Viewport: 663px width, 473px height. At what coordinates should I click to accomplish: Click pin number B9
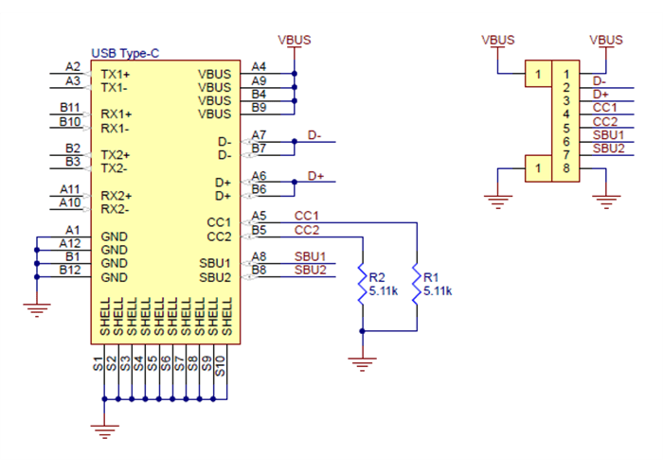click(x=259, y=108)
